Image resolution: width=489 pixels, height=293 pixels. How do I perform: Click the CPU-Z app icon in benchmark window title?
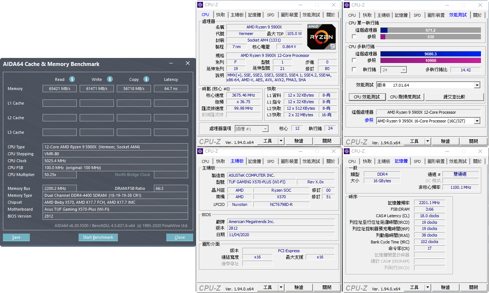click(x=347, y=5)
